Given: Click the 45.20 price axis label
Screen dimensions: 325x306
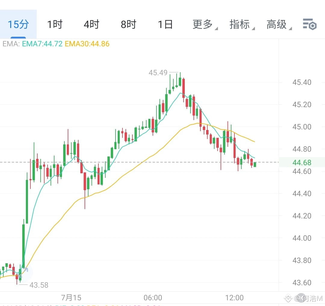Looking at the screenshot, I should (302, 104).
